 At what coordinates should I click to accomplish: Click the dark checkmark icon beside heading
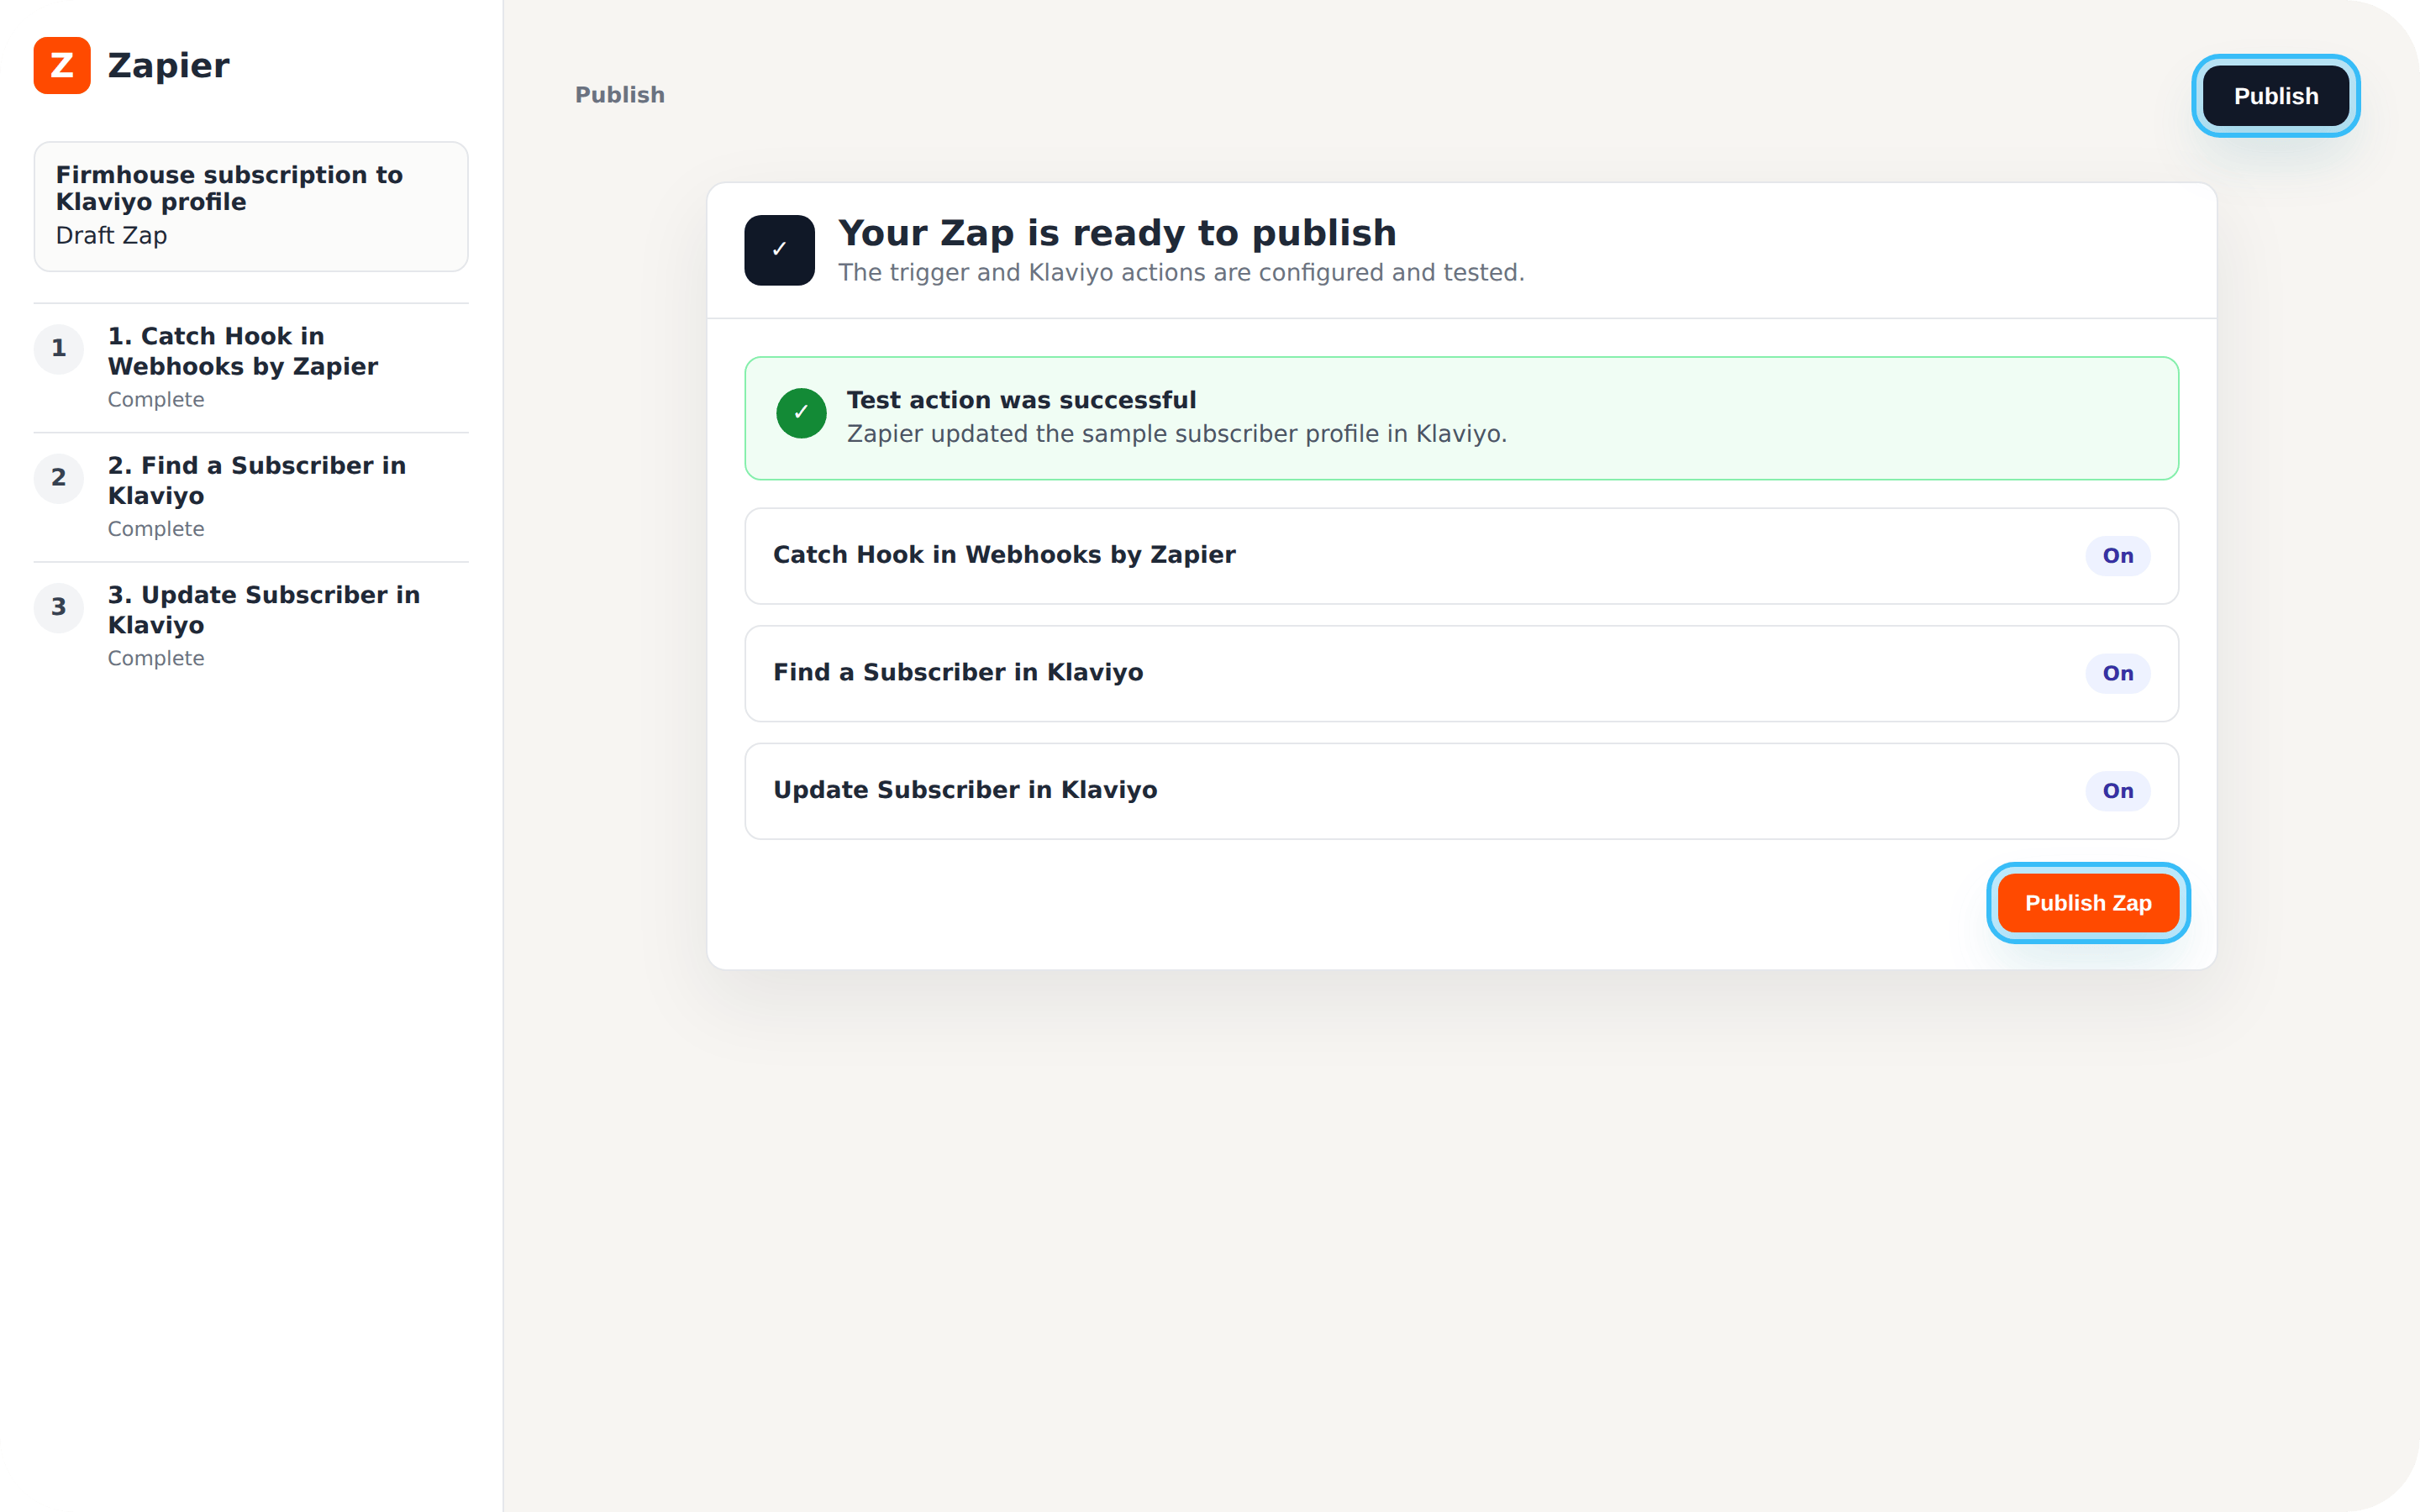(779, 250)
